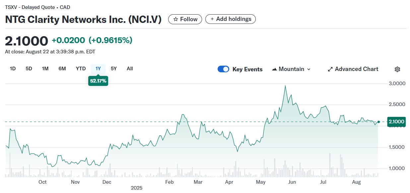The width and height of the screenshot is (410, 193).
Task: Click the 1.5000 y-axis label
Action: click(x=397, y=147)
